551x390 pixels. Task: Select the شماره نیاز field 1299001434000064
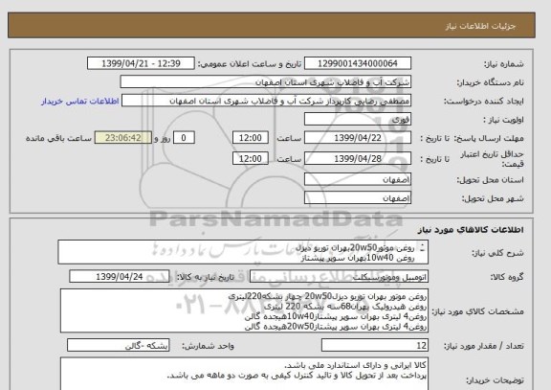coord(358,63)
